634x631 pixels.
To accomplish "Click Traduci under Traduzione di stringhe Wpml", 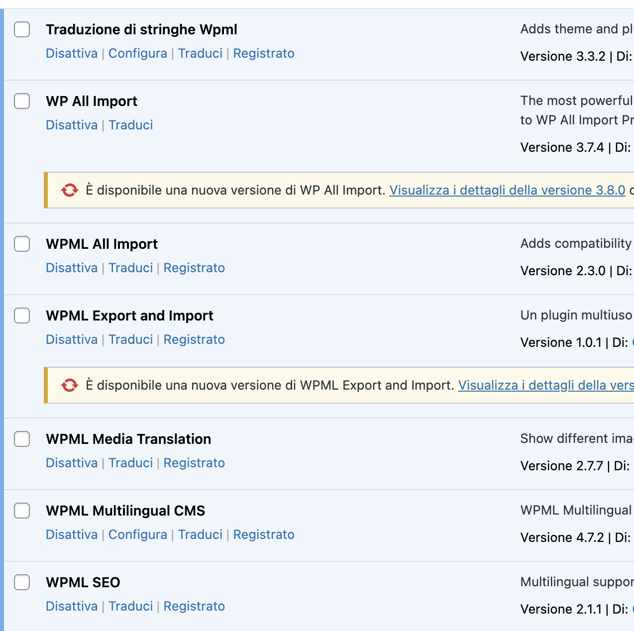I will (x=201, y=53).
